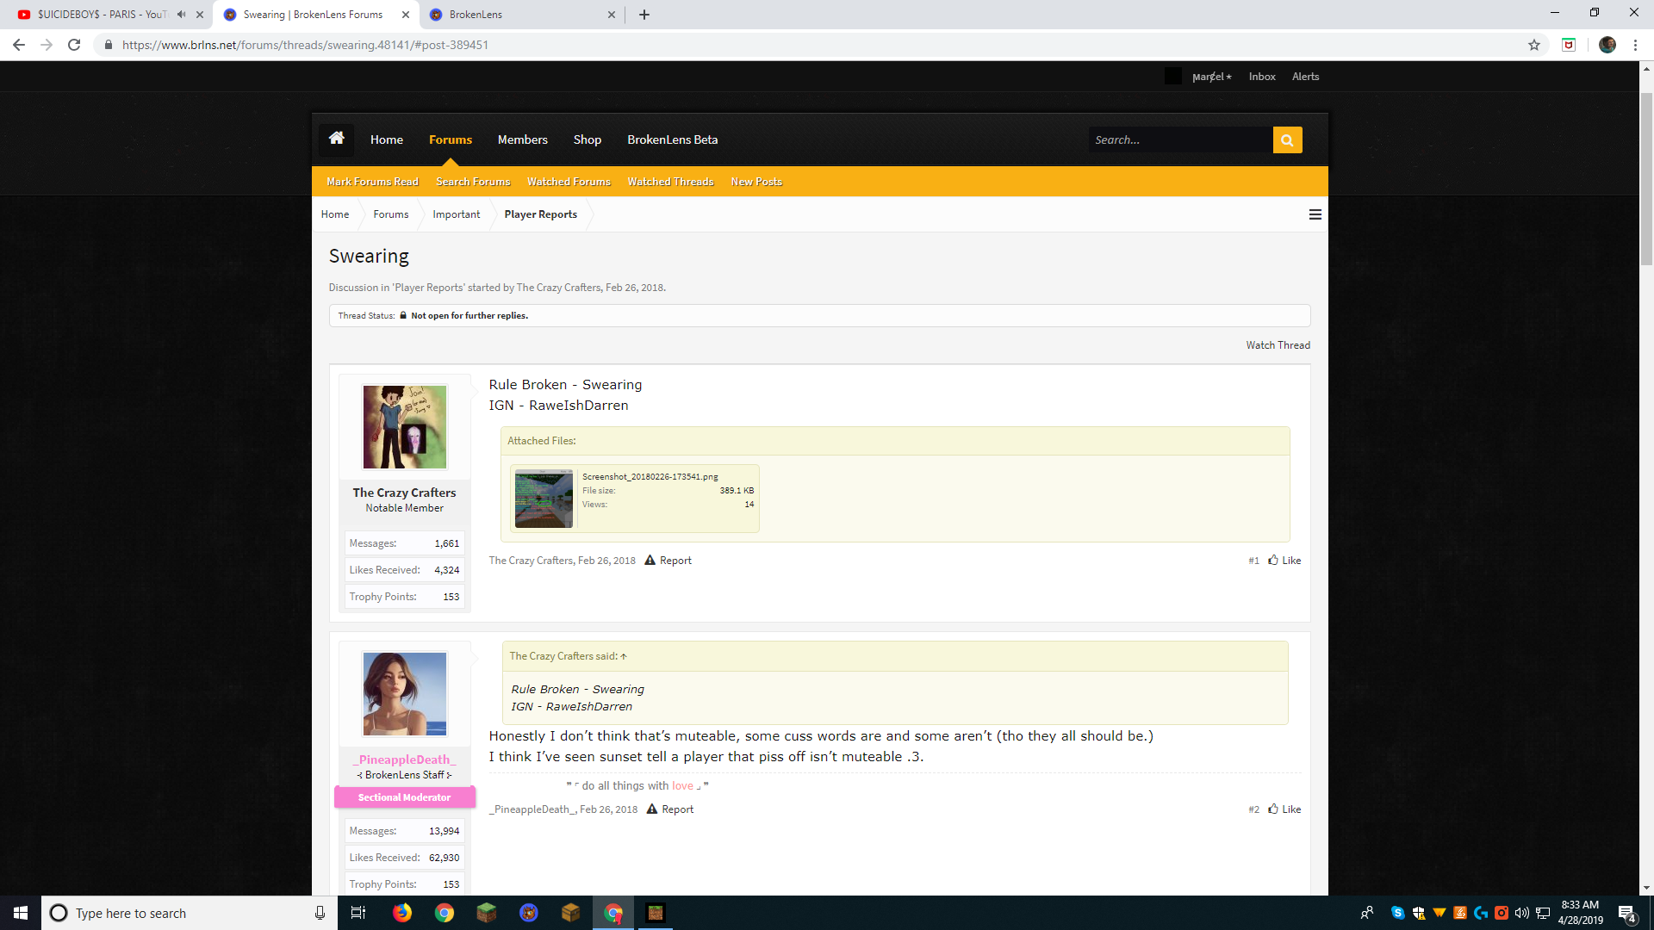Click the Report warning icon on post #1

click(x=650, y=560)
